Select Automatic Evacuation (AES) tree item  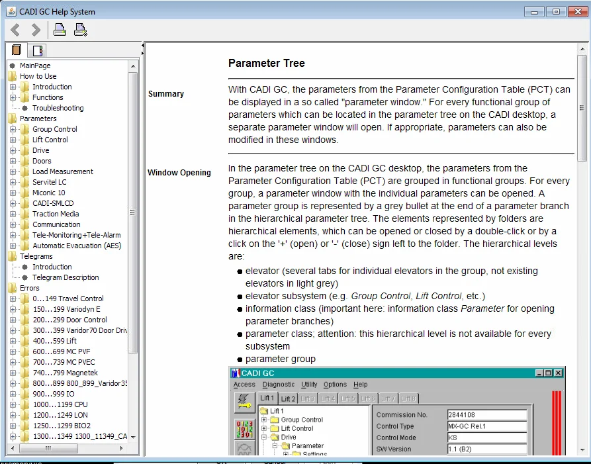[77, 246]
